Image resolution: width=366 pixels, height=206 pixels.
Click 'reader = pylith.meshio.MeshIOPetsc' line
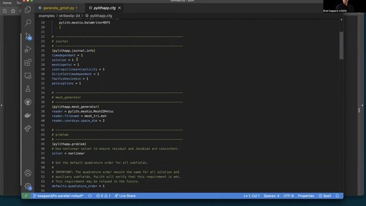coord(82,112)
